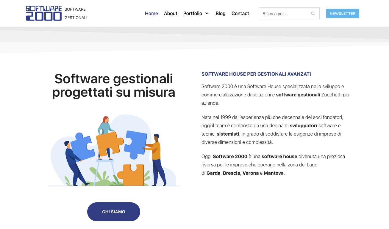The height and width of the screenshot is (229, 389).
Task: Click the SOFTWARE HOUSE PER GESTIONALI AVANZATI heading
Action: click(256, 74)
